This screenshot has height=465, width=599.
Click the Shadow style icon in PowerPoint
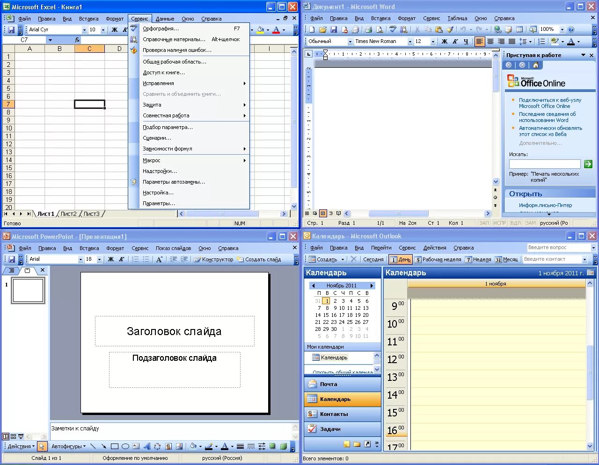tap(272, 446)
